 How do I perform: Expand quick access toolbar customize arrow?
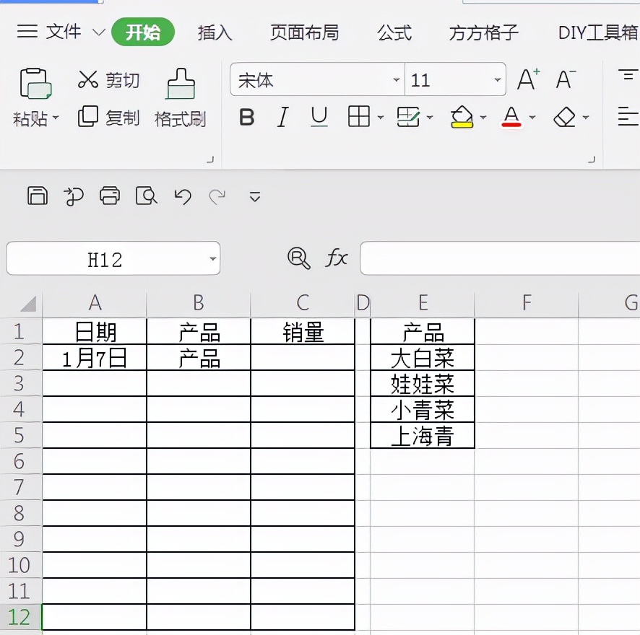coord(255,197)
